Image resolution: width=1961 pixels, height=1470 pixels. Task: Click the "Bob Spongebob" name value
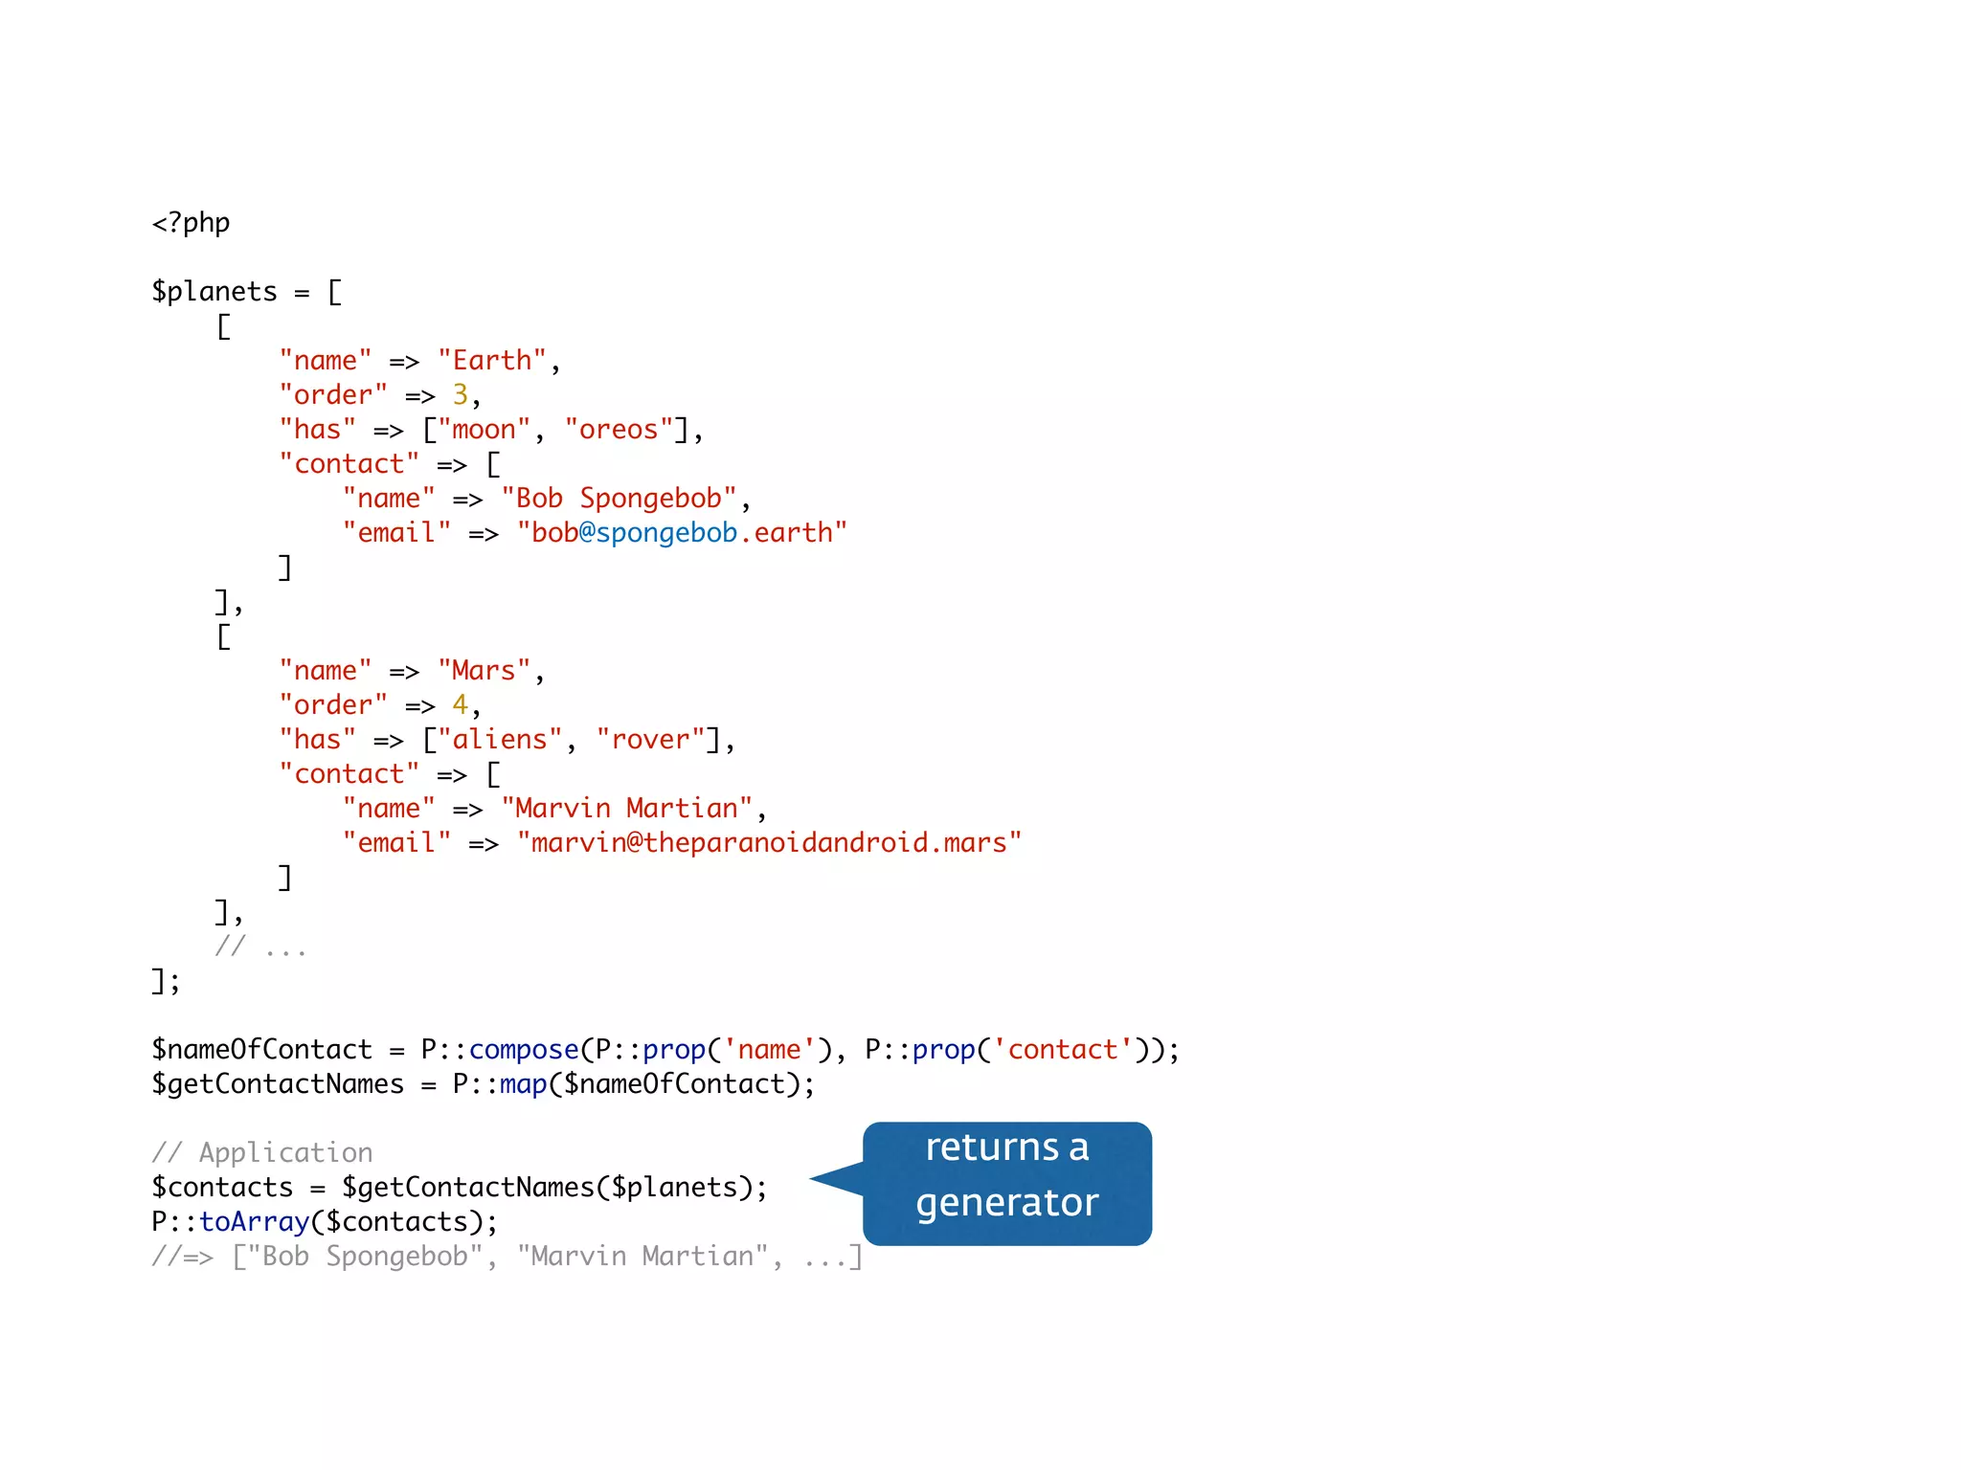pos(619,499)
